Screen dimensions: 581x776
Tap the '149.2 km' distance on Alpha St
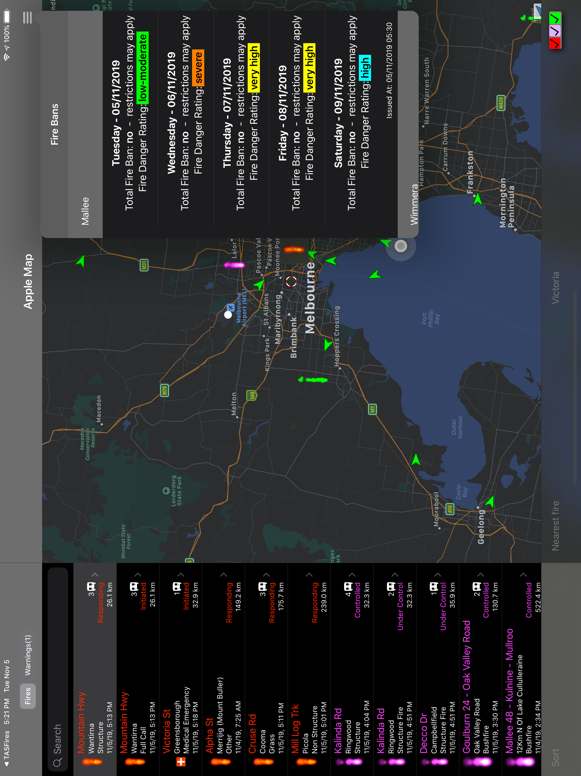(238, 597)
